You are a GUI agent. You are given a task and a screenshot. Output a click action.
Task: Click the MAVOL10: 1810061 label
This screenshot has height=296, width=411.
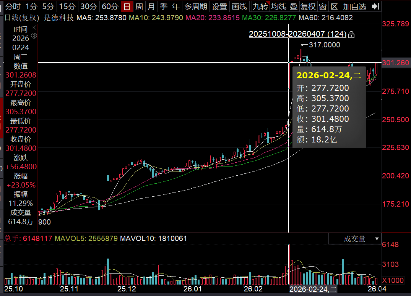tap(153, 239)
